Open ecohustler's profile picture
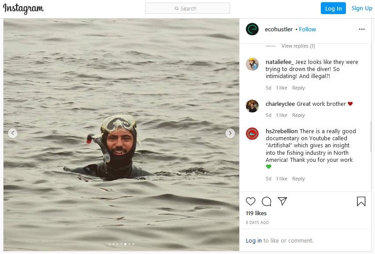The height and width of the screenshot is (254, 375). [x=252, y=29]
